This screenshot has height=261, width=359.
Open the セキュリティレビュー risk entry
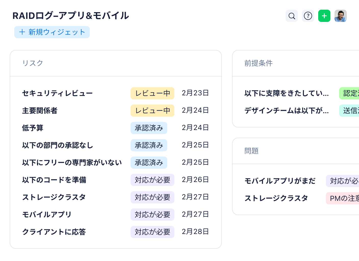click(x=57, y=93)
